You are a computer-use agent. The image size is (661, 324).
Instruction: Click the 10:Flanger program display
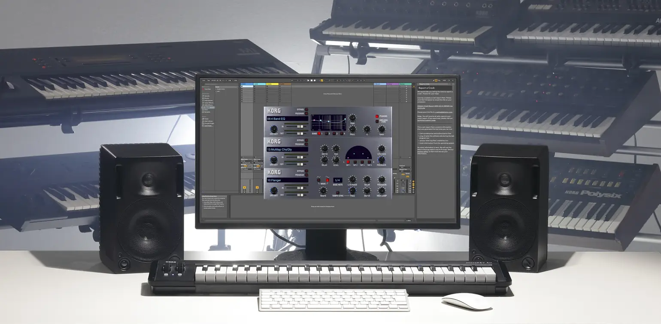(x=287, y=180)
